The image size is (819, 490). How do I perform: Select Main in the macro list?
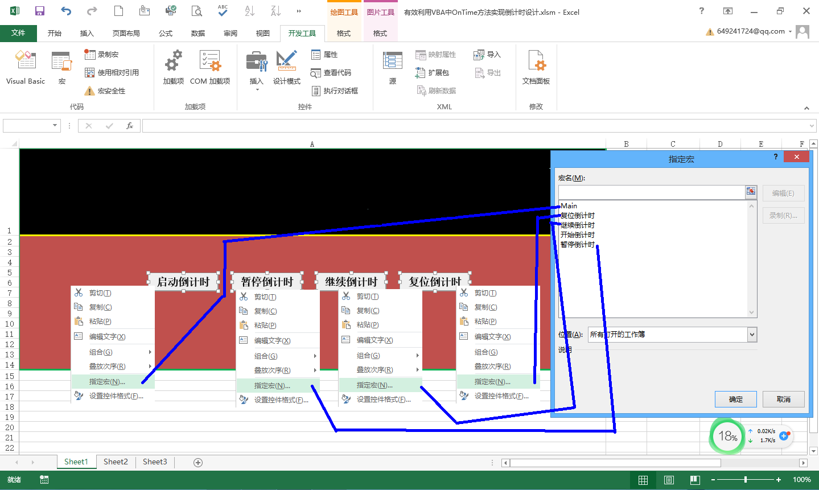569,205
